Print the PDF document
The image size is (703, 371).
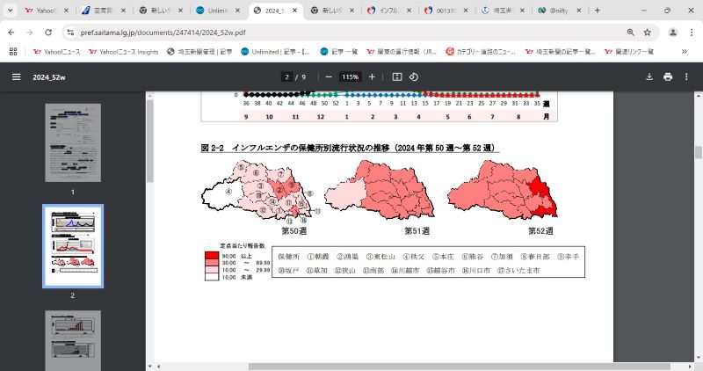668,76
